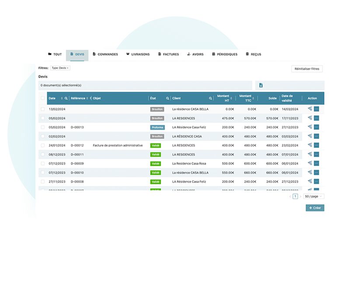Click the Solde column header
Screen dimensions: 360x302
pyautogui.click(x=272, y=98)
